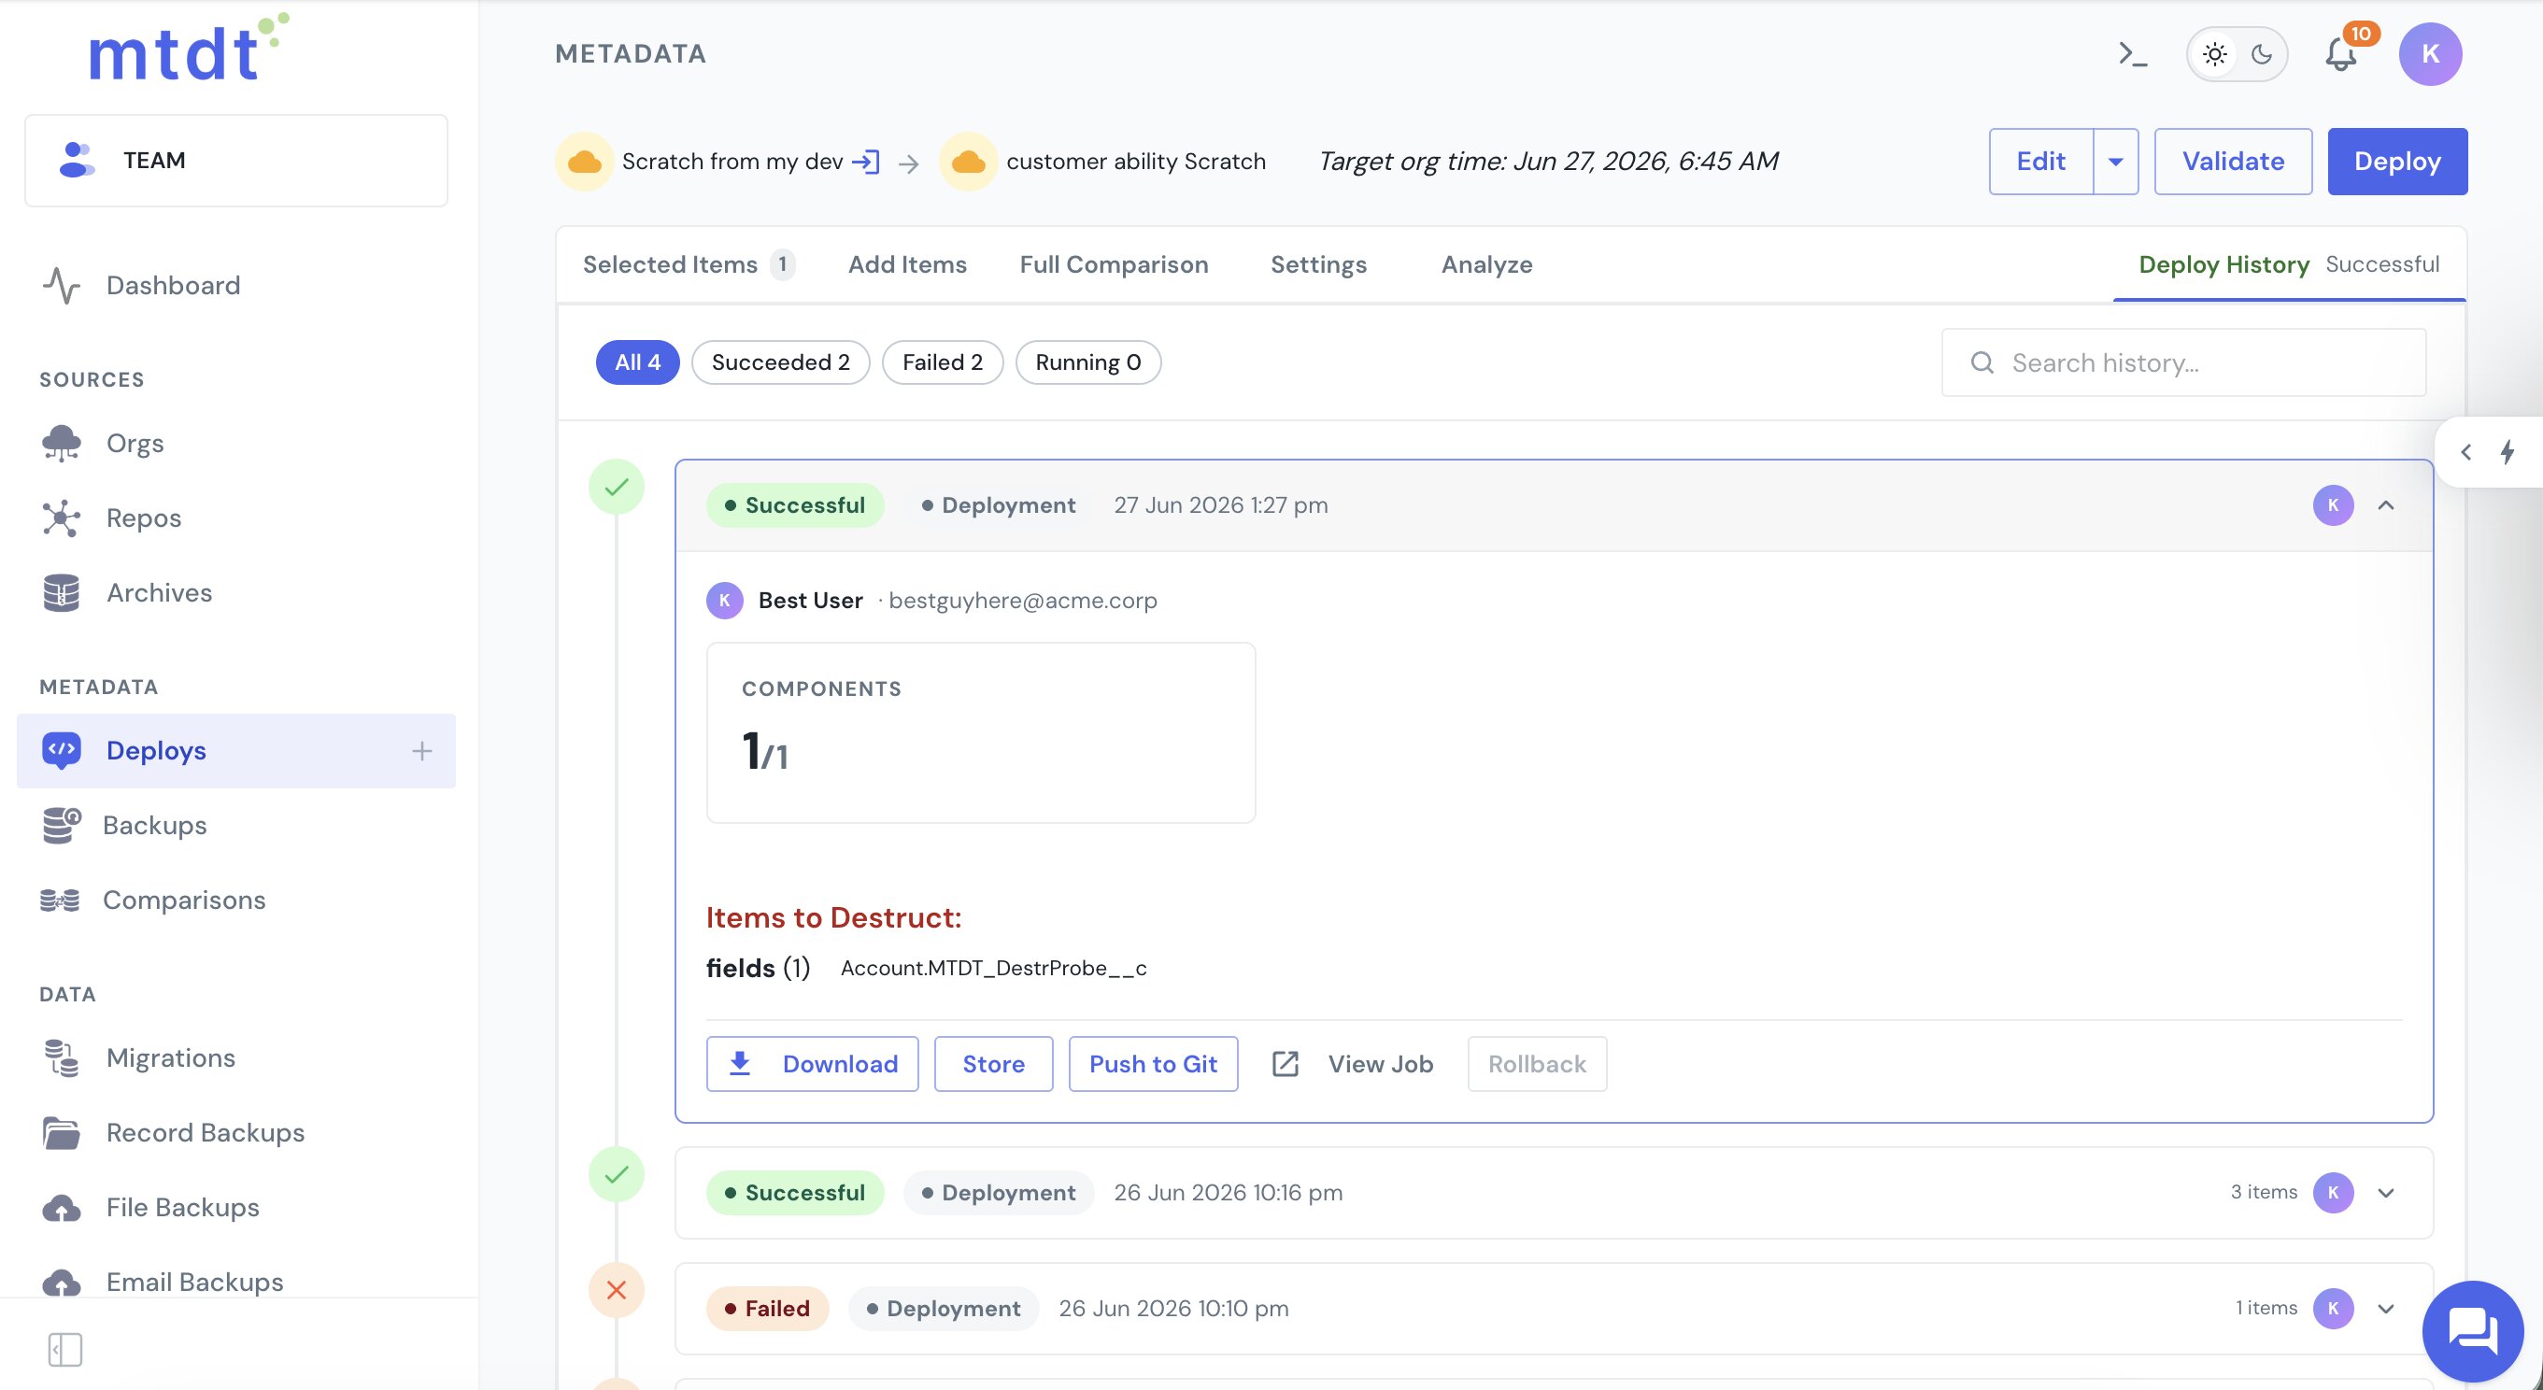The height and width of the screenshot is (1390, 2543).
Task: Open source org link icon beside Scratch from my dev
Action: [866, 161]
